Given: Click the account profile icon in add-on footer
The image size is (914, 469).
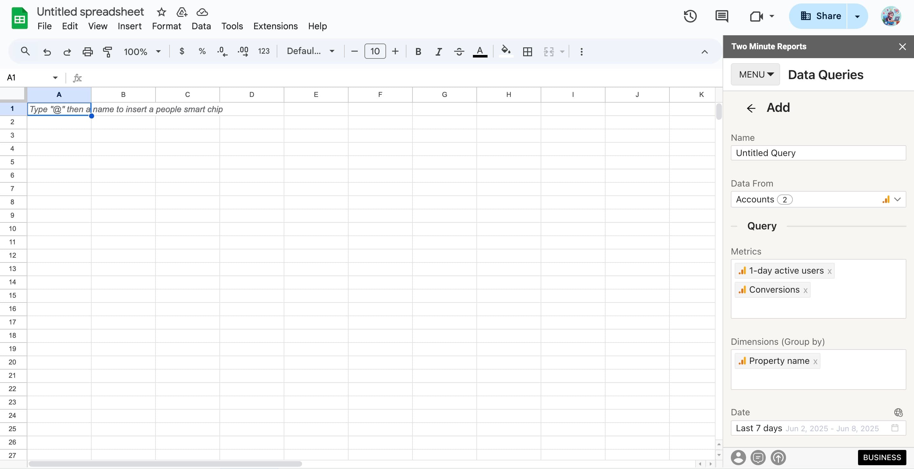Looking at the screenshot, I should 738,457.
